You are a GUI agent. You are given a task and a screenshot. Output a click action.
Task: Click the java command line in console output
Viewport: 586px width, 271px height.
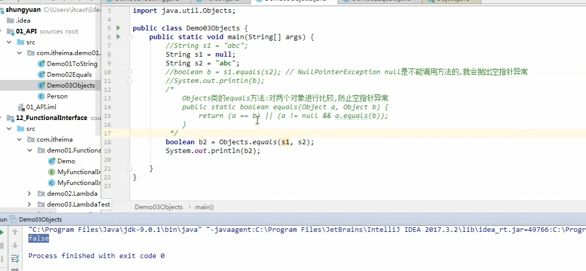click(307, 229)
